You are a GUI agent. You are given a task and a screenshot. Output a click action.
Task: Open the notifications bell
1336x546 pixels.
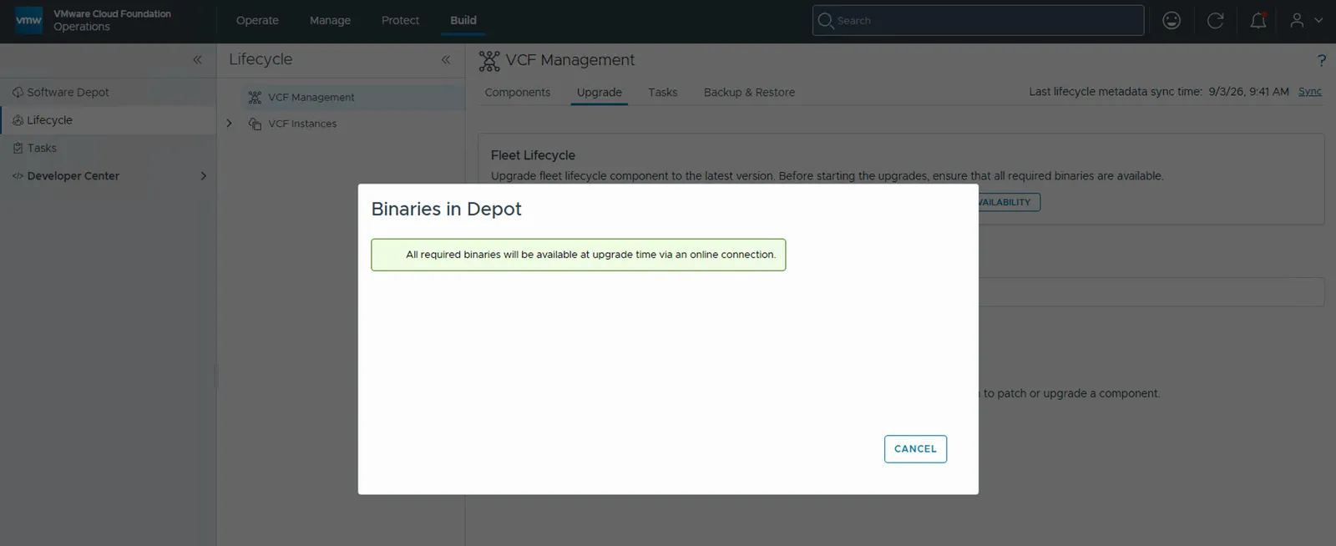(1258, 20)
